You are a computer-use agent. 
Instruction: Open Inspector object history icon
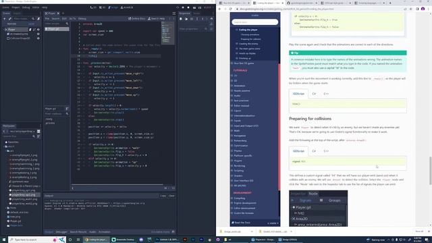pos(211,19)
